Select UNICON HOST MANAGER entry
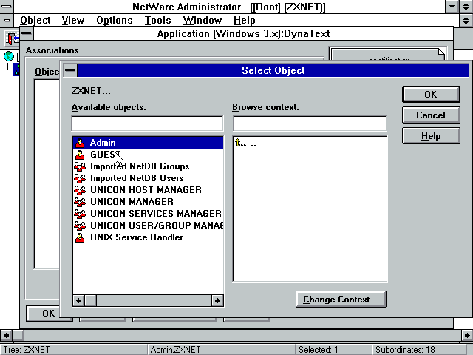This screenshot has height=355, width=473. coord(148,189)
